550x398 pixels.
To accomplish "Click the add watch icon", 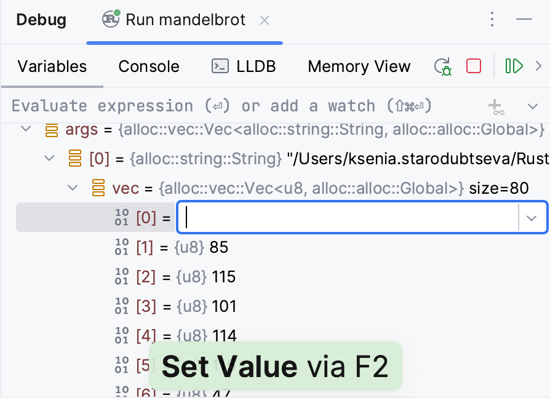I will 496,107.
